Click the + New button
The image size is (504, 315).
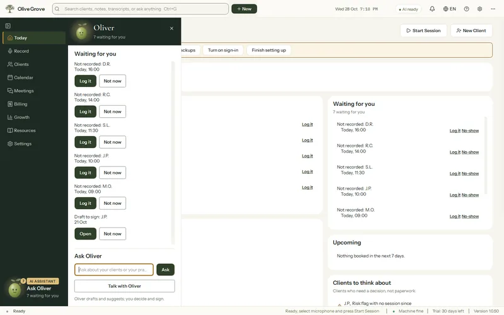coord(244,9)
